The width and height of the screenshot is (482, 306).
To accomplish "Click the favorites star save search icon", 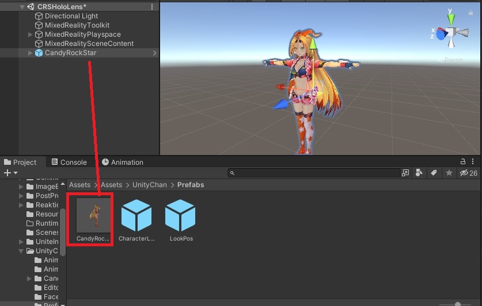I will point(449,173).
